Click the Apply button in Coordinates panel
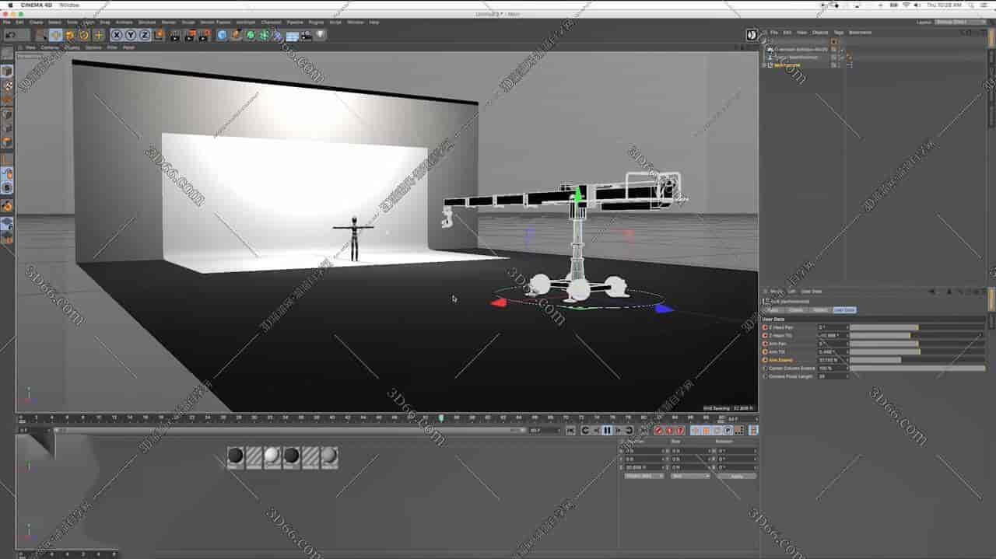The width and height of the screenshot is (996, 559). pyautogui.click(x=736, y=476)
